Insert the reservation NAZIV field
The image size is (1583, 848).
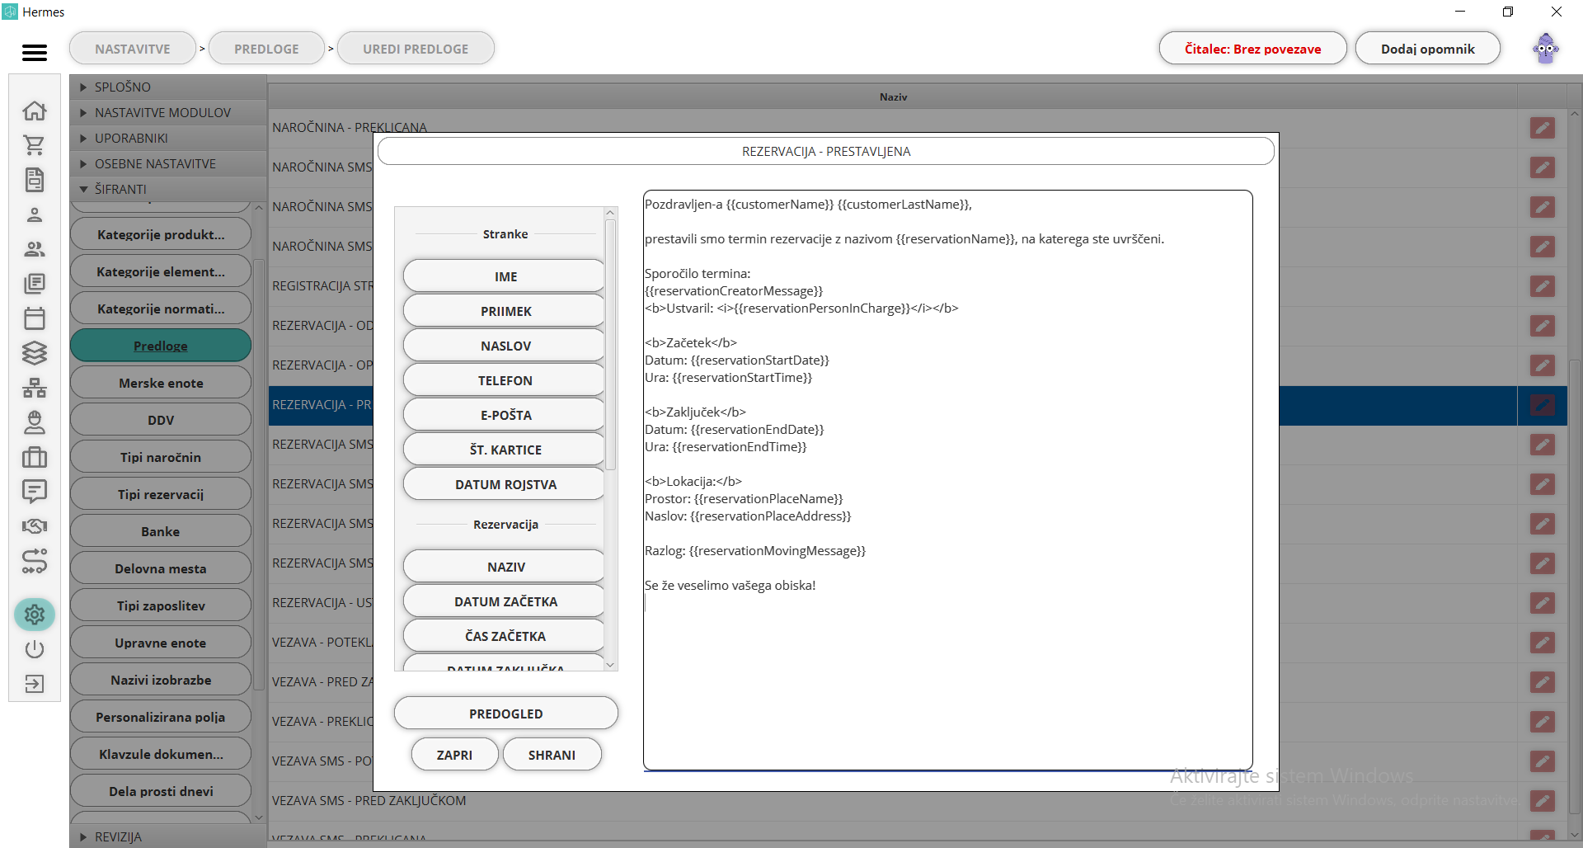505,567
